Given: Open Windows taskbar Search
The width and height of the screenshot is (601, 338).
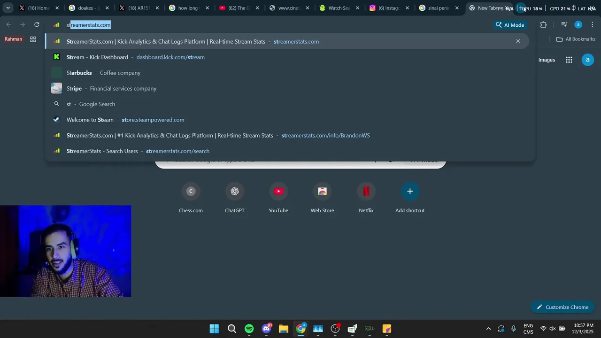Looking at the screenshot, I should 231,329.
